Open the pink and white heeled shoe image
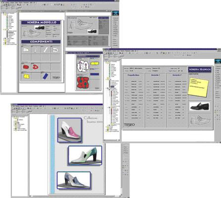This screenshot has height=198, width=221. [x=70, y=130]
